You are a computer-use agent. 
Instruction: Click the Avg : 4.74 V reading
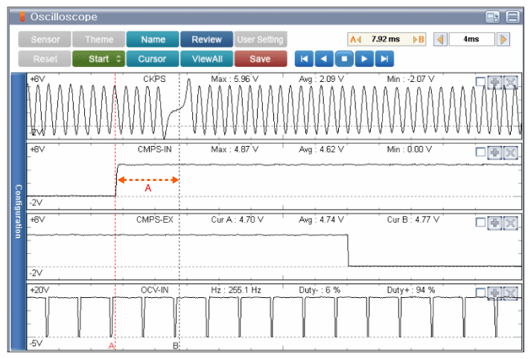point(322,220)
